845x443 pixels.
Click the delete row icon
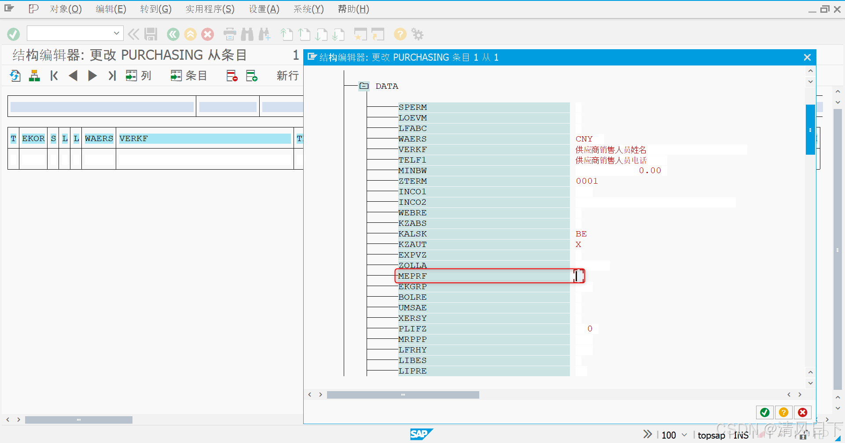[232, 76]
